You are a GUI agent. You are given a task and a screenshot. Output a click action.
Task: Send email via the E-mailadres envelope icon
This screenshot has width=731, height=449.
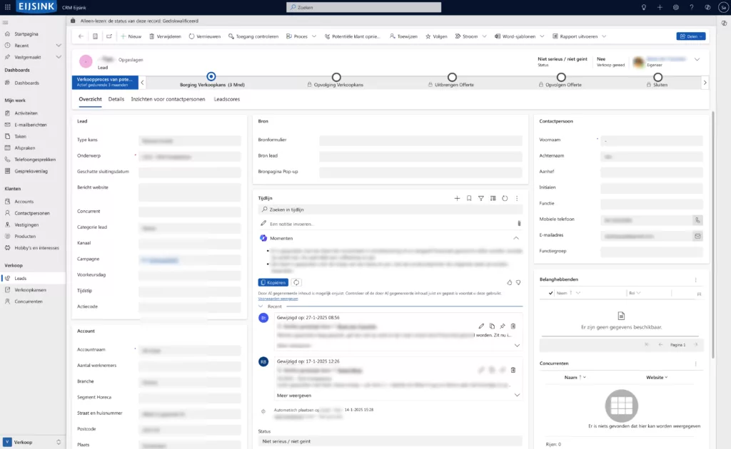[697, 236]
